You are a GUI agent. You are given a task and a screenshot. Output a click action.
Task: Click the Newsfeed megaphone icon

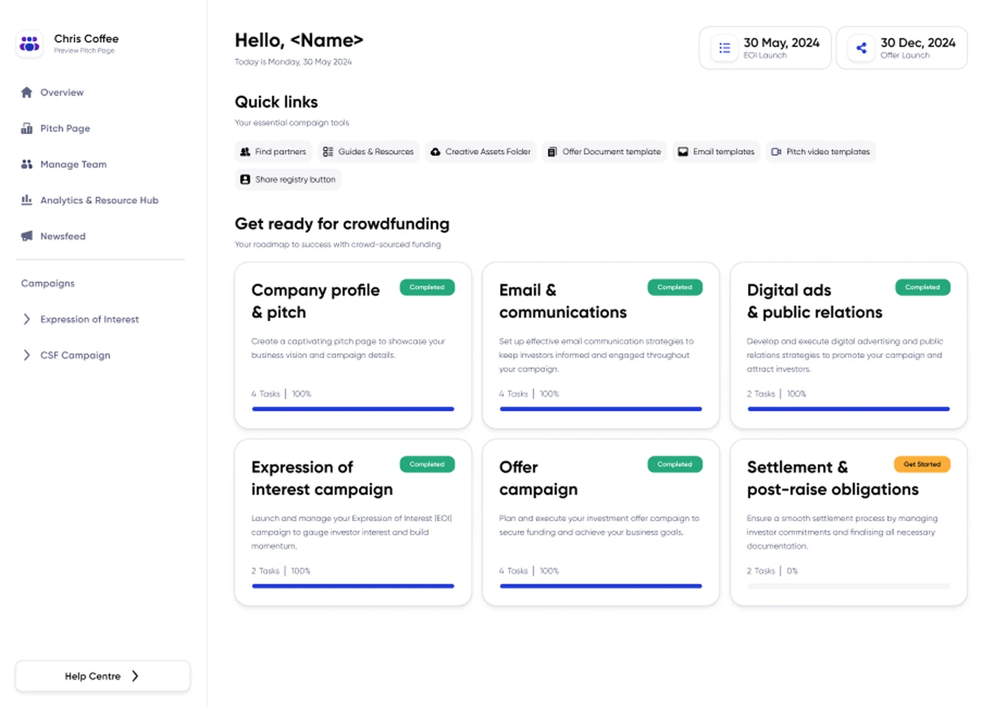point(26,236)
